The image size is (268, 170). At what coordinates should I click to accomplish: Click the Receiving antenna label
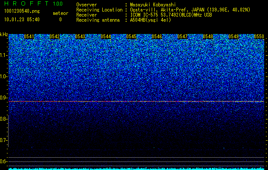(98, 20)
